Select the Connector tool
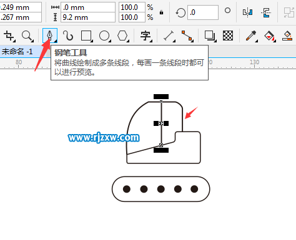Viewport: 296px width, 240px height. 187,36
